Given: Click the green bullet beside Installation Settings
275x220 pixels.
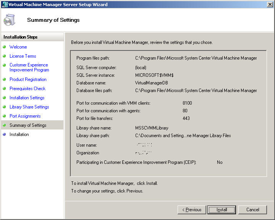Looking at the screenshot, I should click(x=4, y=97).
